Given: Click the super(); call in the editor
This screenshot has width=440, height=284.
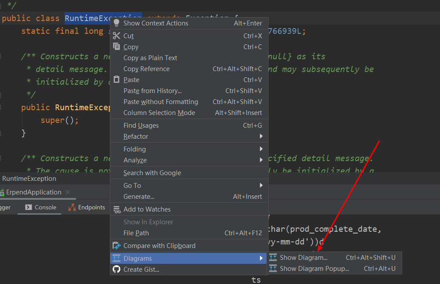Looking at the screenshot, I should point(59,120).
